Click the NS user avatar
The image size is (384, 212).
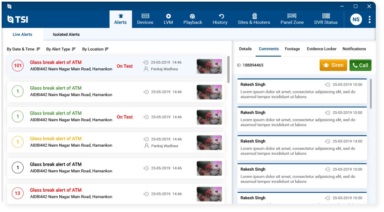tap(356, 19)
